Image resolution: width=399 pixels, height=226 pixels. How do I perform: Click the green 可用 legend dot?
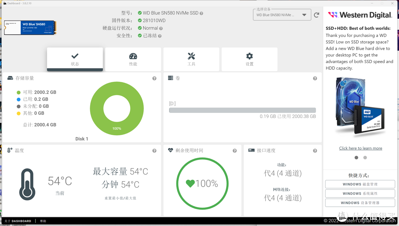click(18, 93)
